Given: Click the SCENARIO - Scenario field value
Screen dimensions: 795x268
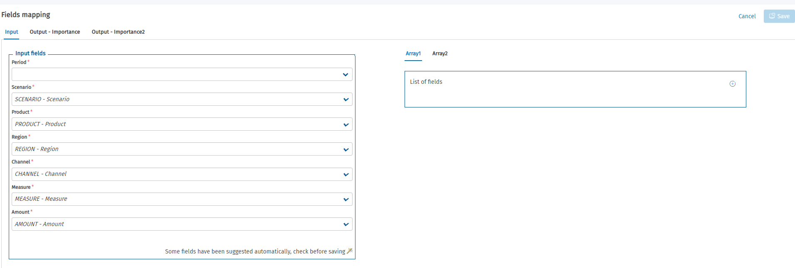Looking at the screenshot, I should coord(42,99).
